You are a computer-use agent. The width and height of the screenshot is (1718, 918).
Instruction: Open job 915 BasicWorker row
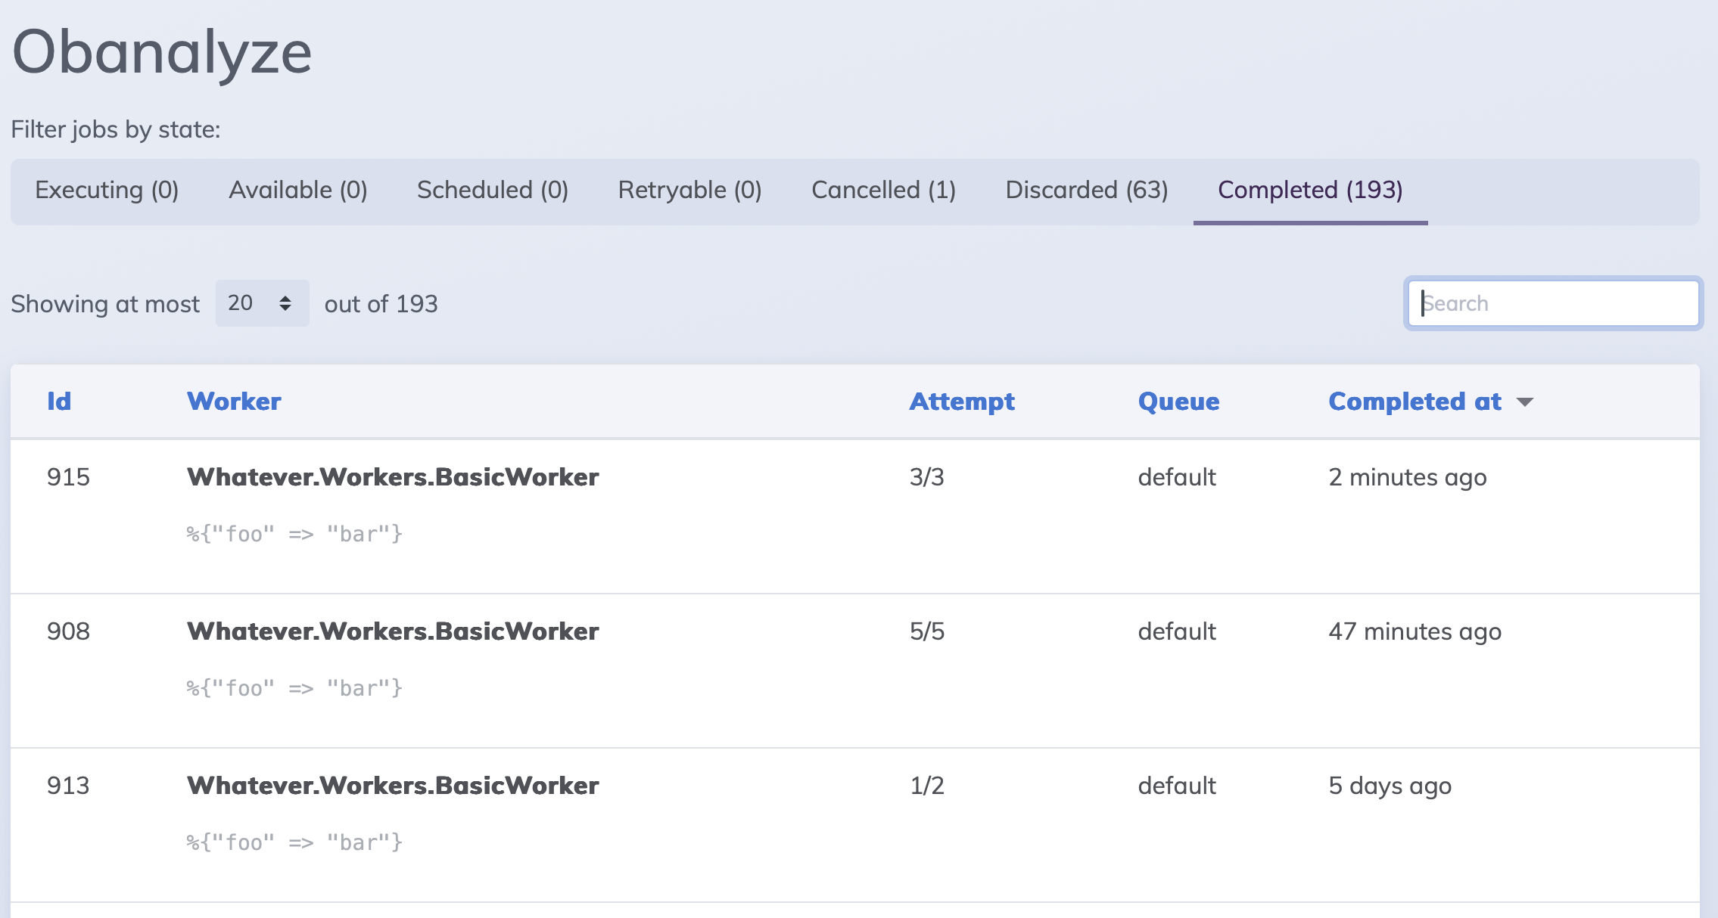393,477
